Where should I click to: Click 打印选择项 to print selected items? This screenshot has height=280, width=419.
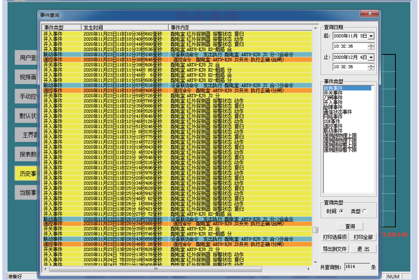click(335, 237)
